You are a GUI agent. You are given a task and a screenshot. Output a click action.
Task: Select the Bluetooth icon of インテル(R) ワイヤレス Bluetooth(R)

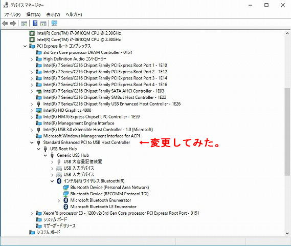pyautogui.click(x=59, y=181)
